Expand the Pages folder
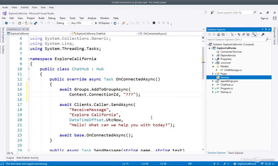Screen dimensions: 278x166 213,74
